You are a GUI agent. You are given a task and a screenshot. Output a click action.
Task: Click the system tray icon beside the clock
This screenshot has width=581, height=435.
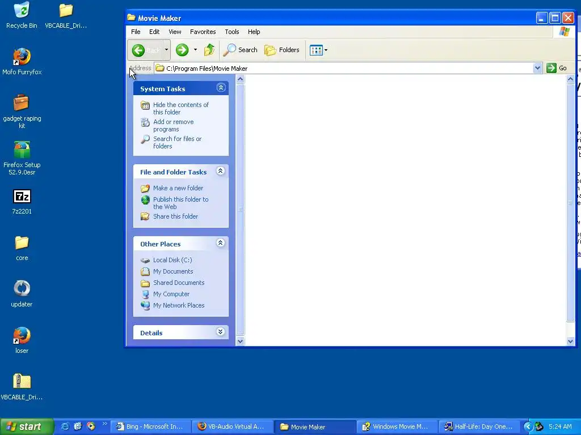tap(539, 427)
